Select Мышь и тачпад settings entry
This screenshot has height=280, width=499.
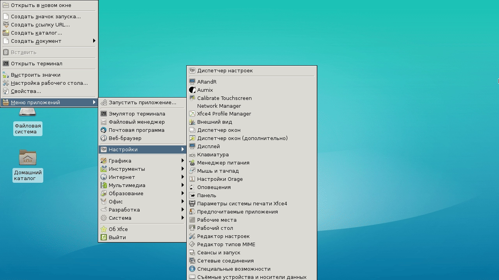[x=218, y=171]
